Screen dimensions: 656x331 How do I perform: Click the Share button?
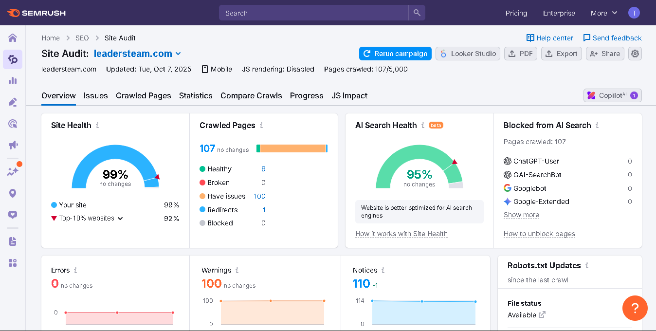coord(605,54)
